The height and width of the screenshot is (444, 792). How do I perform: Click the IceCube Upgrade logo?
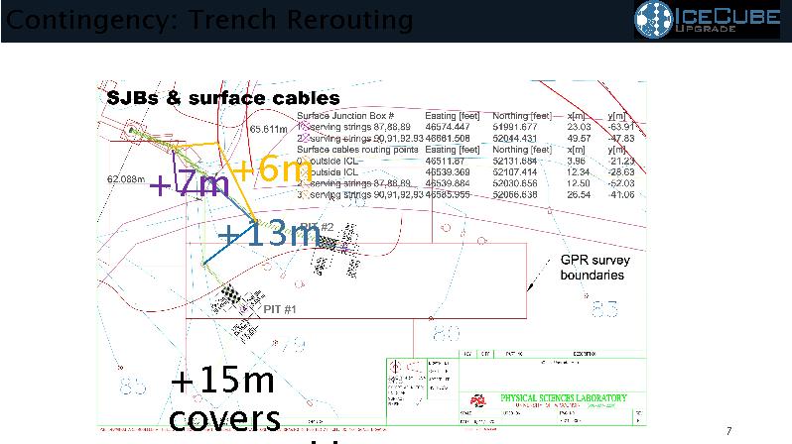pos(712,21)
